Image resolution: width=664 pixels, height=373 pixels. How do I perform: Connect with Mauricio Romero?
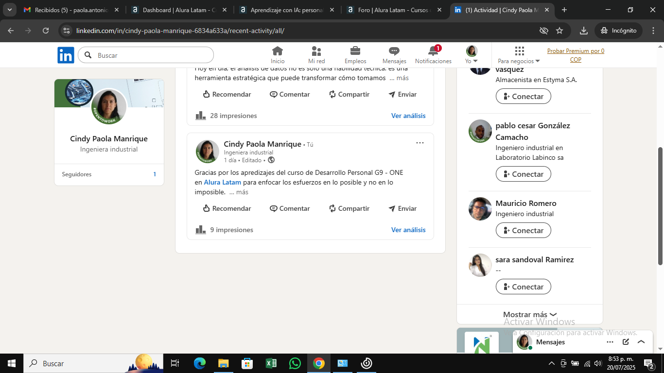coord(523,230)
